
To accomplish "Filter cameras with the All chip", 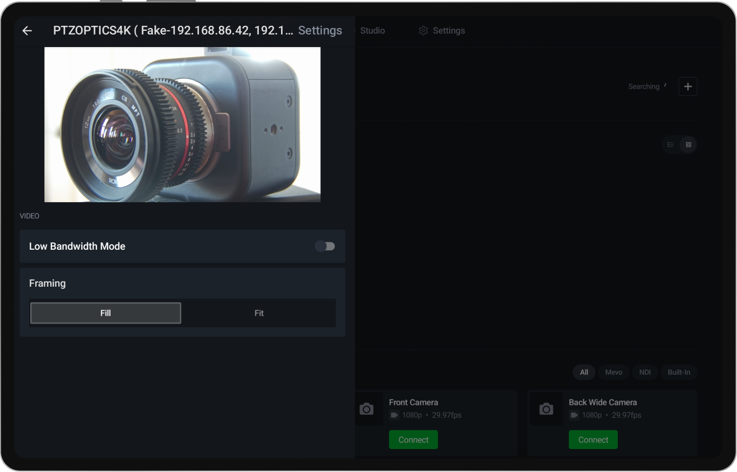I will (584, 372).
